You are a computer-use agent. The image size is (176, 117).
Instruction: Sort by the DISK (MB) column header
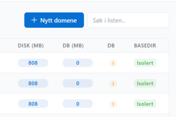pos(31,46)
